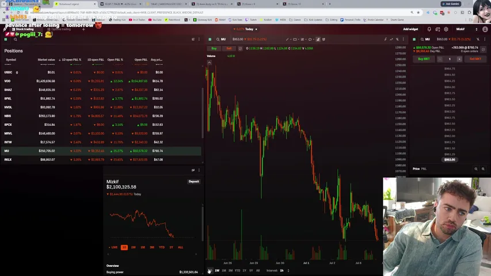
Task: Toggle the P&L view in ladder footer
Action: [424, 169]
